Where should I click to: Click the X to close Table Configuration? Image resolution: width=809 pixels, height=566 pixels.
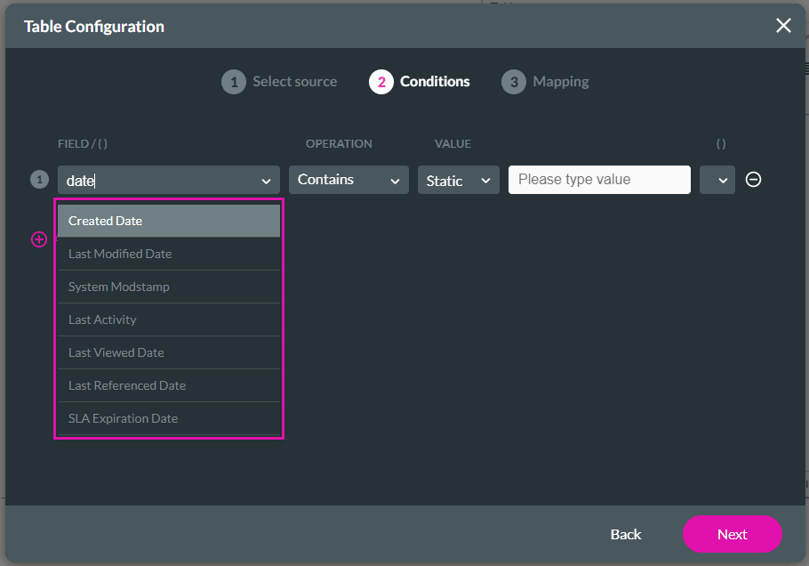click(x=783, y=26)
